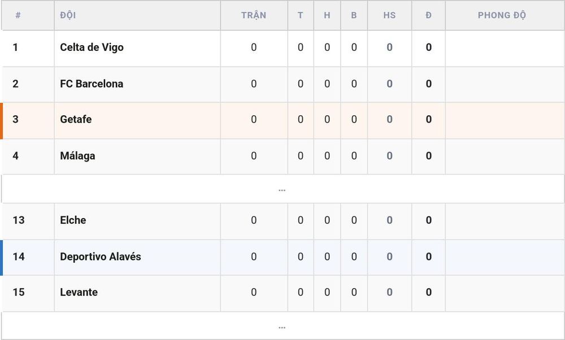Open the Celta de Vigo team link
Viewport: 565px width, 340px height.
[x=92, y=47]
